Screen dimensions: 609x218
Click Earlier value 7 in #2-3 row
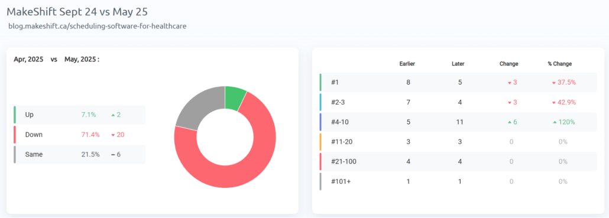[408, 102]
